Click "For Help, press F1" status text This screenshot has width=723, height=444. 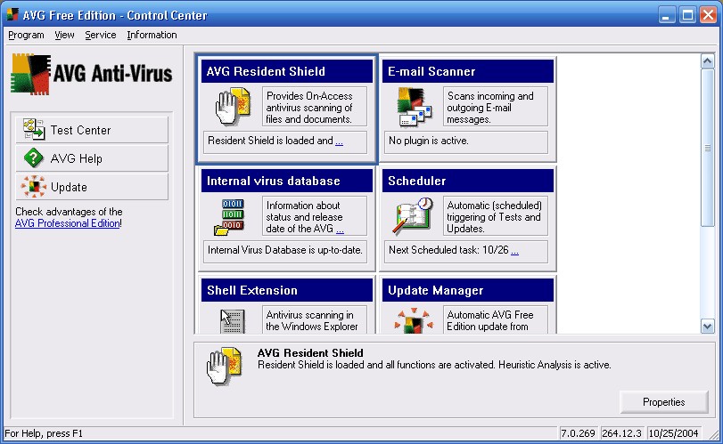[44, 433]
